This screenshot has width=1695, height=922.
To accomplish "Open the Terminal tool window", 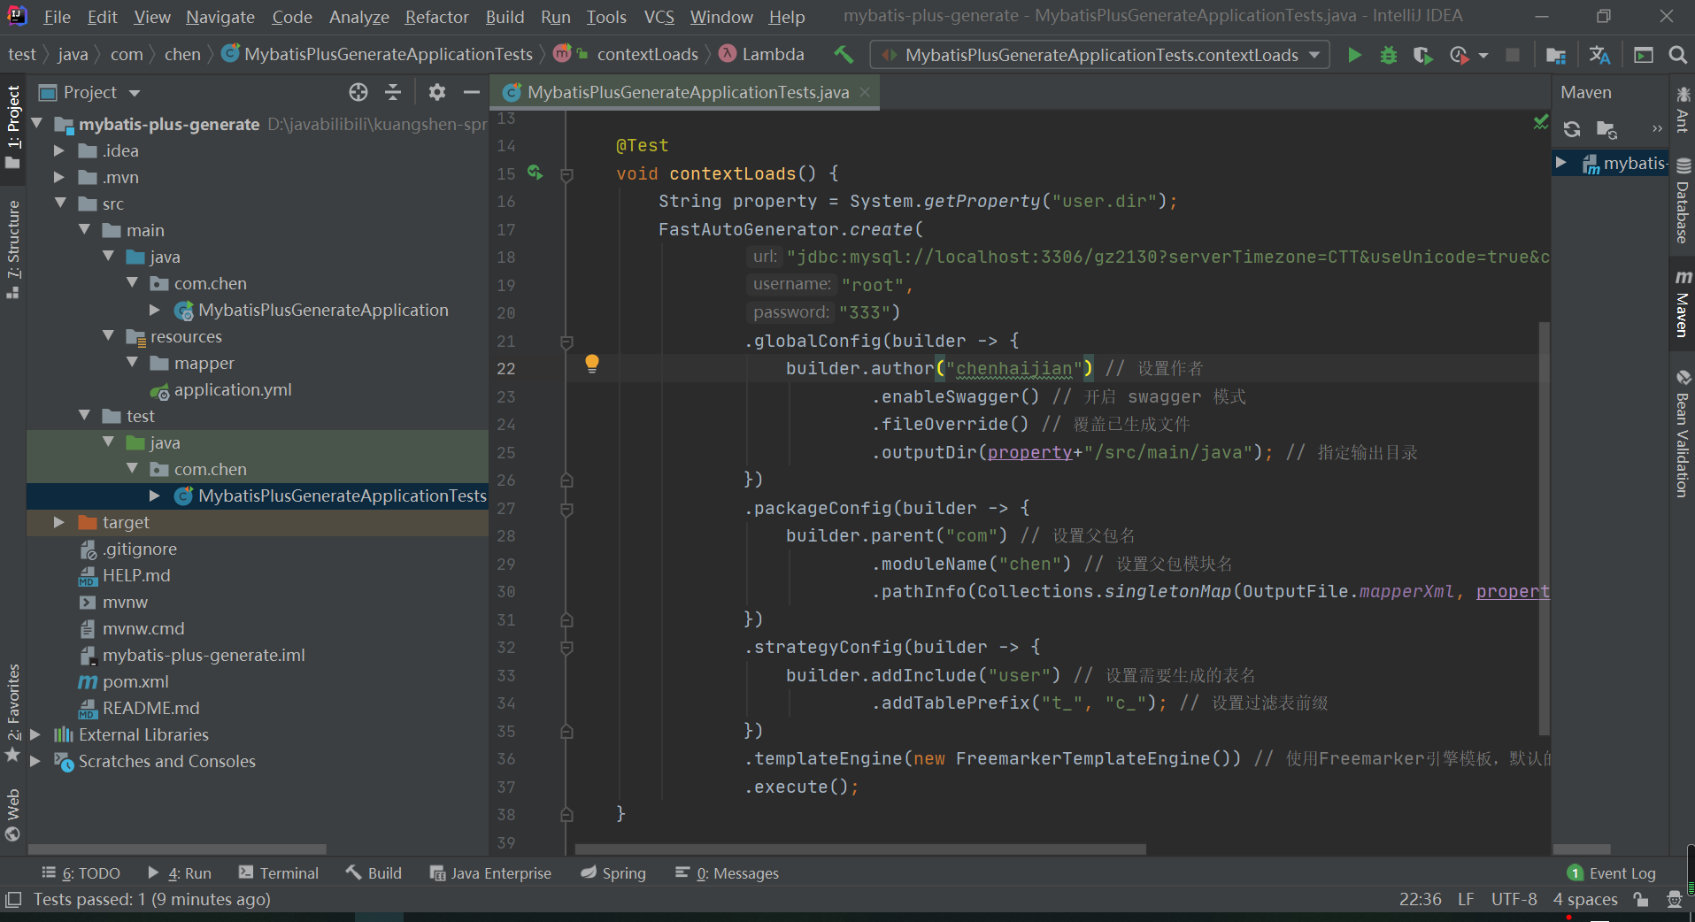I will click(279, 873).
